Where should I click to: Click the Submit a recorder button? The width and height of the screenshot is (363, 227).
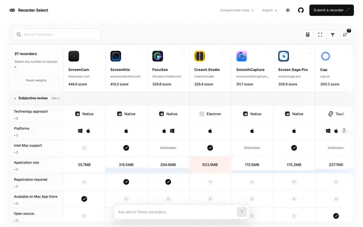click(x=331, y=10)
